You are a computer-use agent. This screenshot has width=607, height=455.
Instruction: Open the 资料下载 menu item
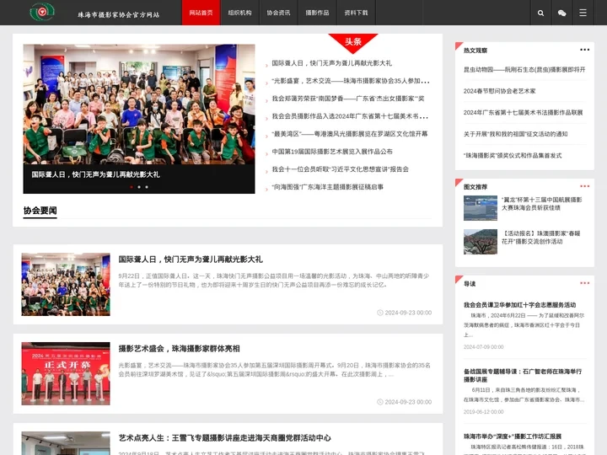point(356,13)
